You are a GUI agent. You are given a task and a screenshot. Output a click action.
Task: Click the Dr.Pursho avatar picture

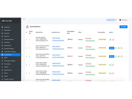pyautogui.click(x=120, y=20)
